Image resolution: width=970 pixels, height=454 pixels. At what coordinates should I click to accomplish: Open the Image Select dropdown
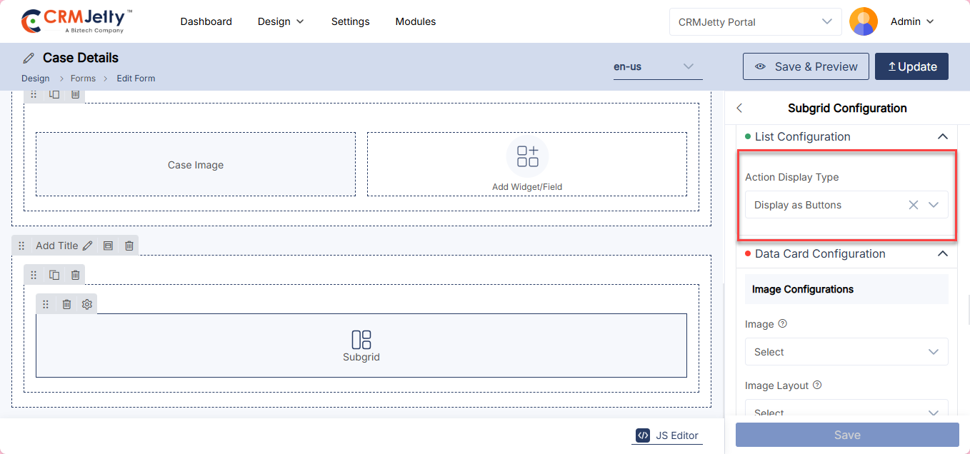[846, 352]
